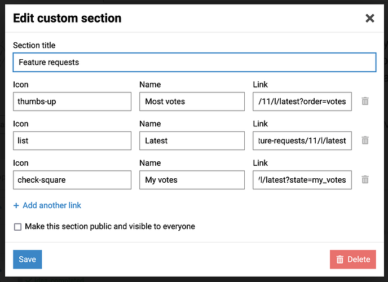This screenshot has width=388, height=282.
Task: Click Add another link
Action: [x=47, y=205]
